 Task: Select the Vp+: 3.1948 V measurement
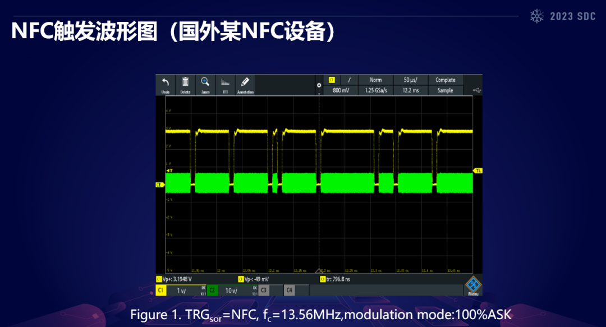click(x=174, y=279)
